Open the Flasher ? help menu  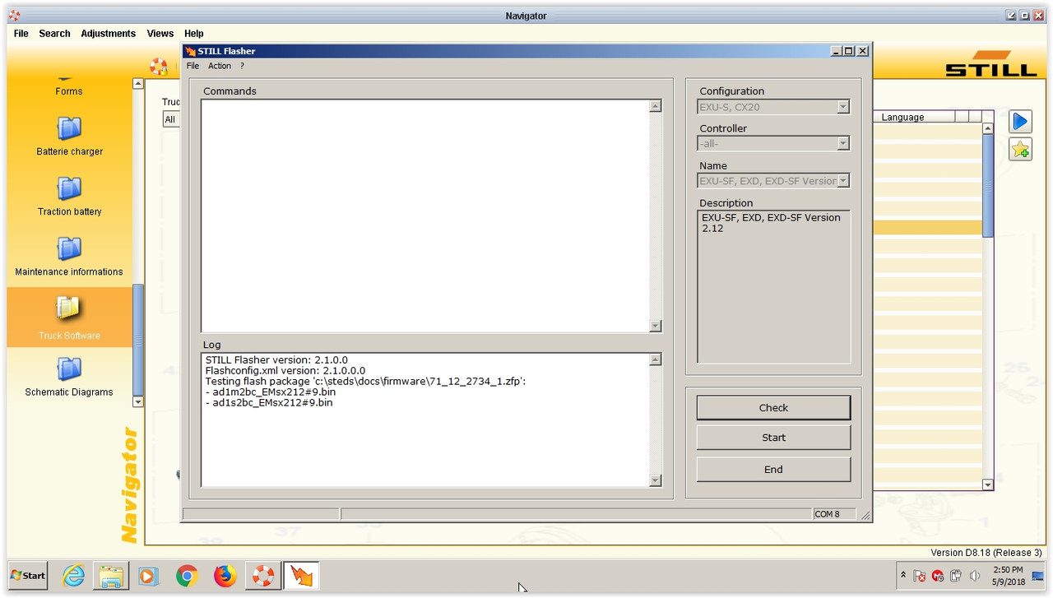(x=242, y=66)
